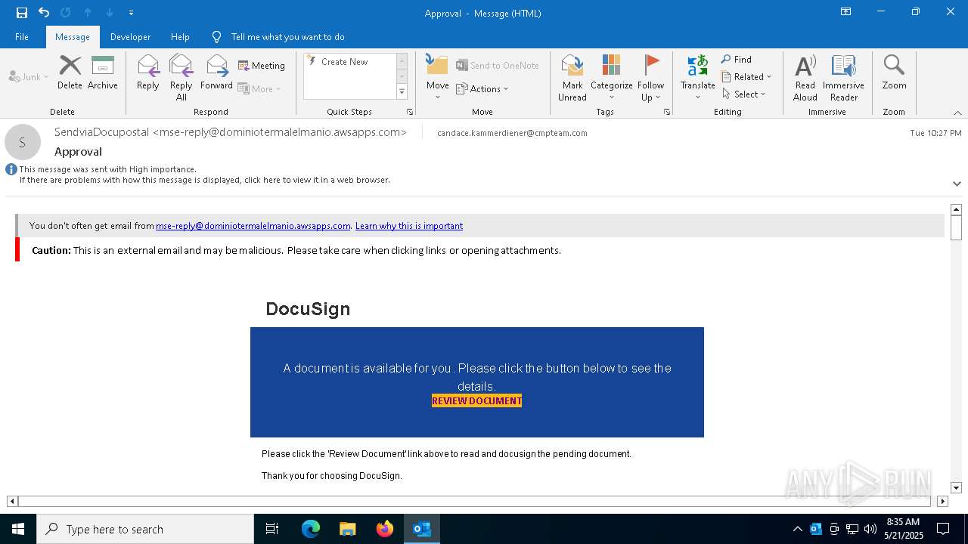Open the Quick Steps dialog launcher
Image resolution: width=968 pixels, height=544 pixels.
click(410, 112)
